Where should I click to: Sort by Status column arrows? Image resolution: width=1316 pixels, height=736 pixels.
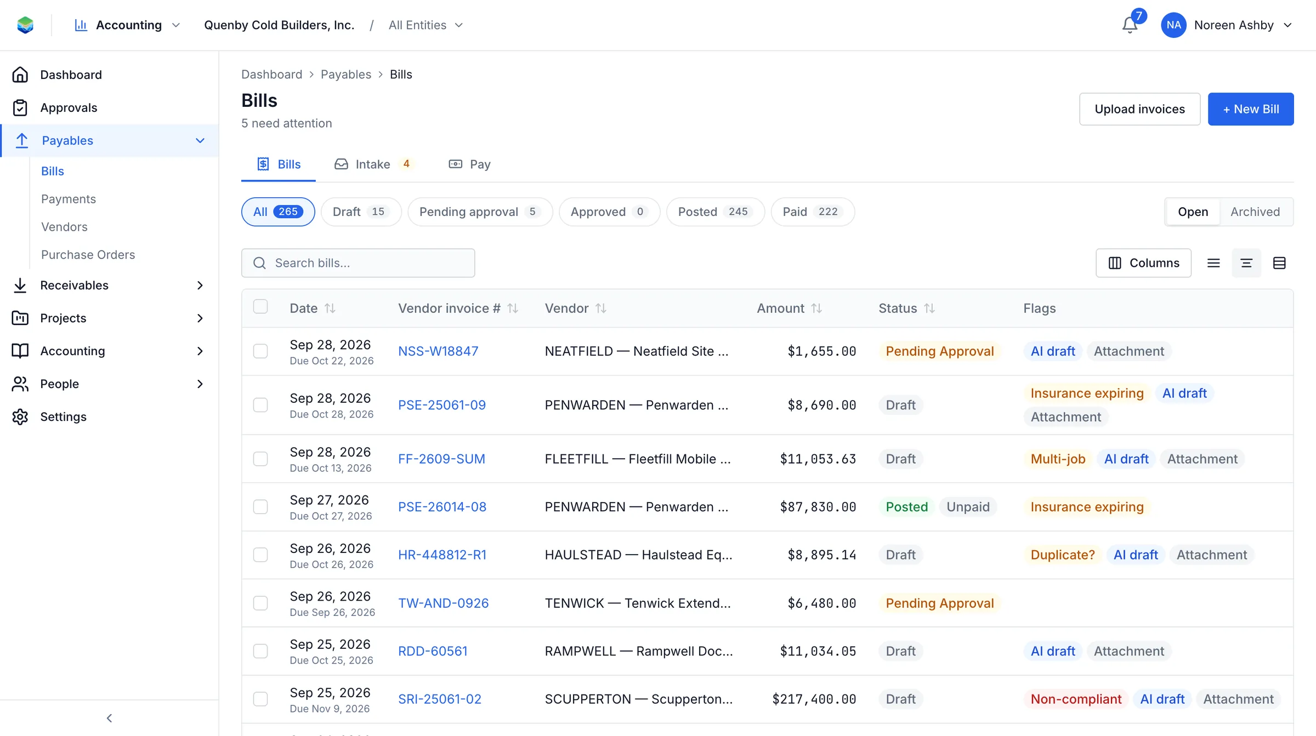click(929, 309)
